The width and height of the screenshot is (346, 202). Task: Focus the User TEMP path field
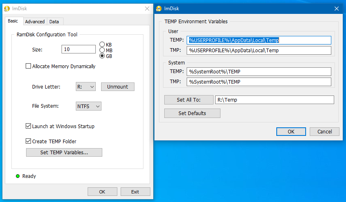pos(259,40)
